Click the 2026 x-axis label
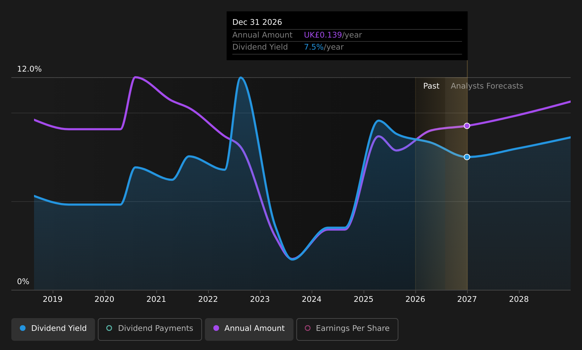582x350 pixels. click(x=415, y=299)
